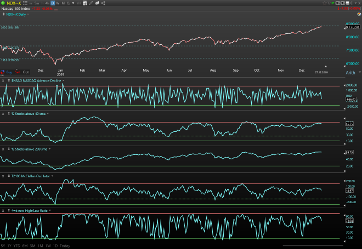This screenshot has height=249, width=362.
Task: Click the pencil drawing tools icon
Action: (90, 3)
